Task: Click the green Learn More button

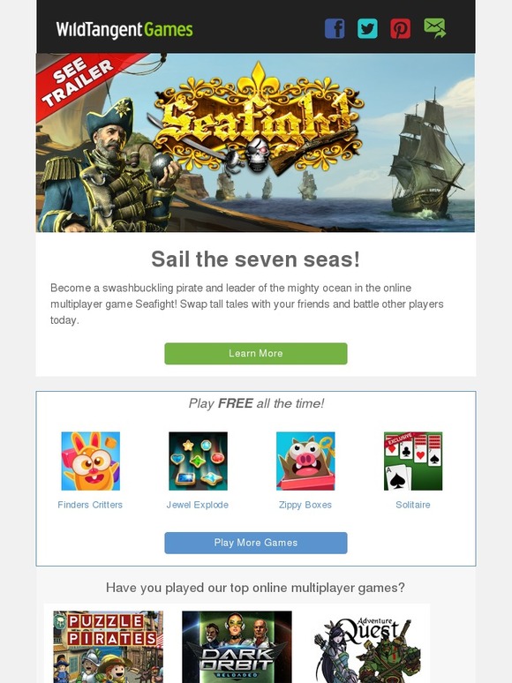Action: [x=256, y=353]
